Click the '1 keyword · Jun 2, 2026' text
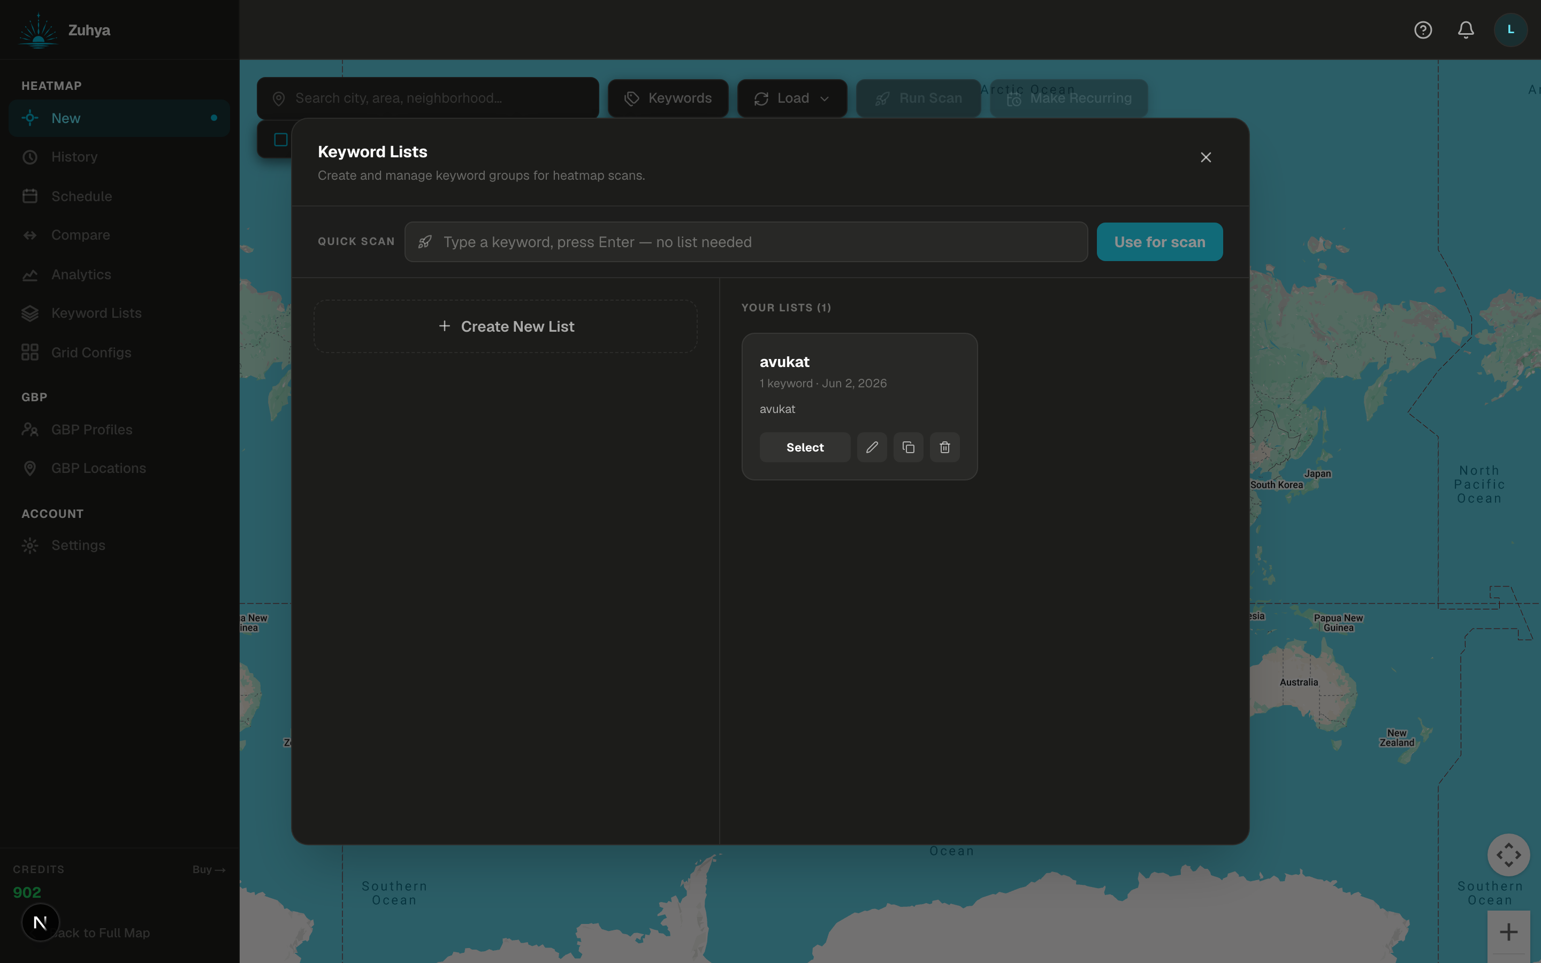Viewport: 1541px width, 963px height. tap(823, 384)
